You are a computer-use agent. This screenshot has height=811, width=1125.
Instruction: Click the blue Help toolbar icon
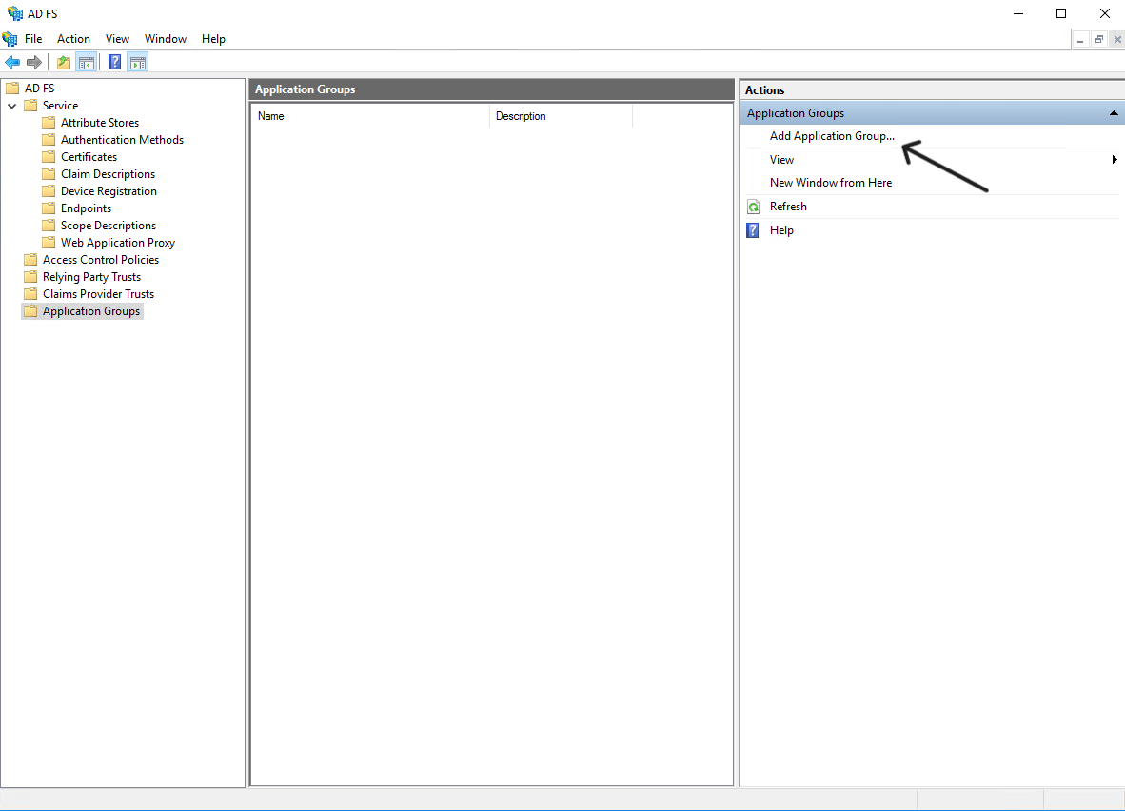[x=115, y=63]
